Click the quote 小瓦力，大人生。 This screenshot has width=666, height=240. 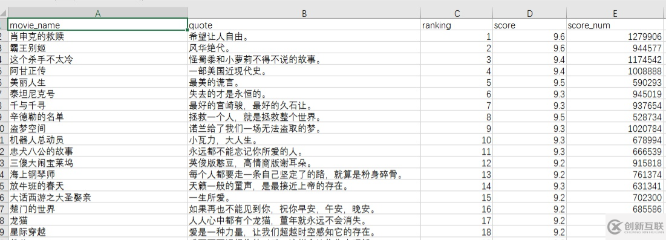304,140
